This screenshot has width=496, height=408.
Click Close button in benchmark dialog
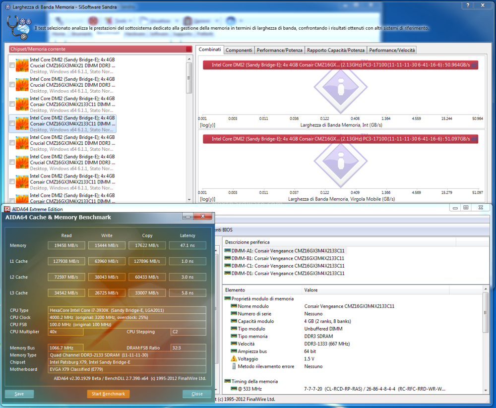pyautogui.click(x=197, y=394)
